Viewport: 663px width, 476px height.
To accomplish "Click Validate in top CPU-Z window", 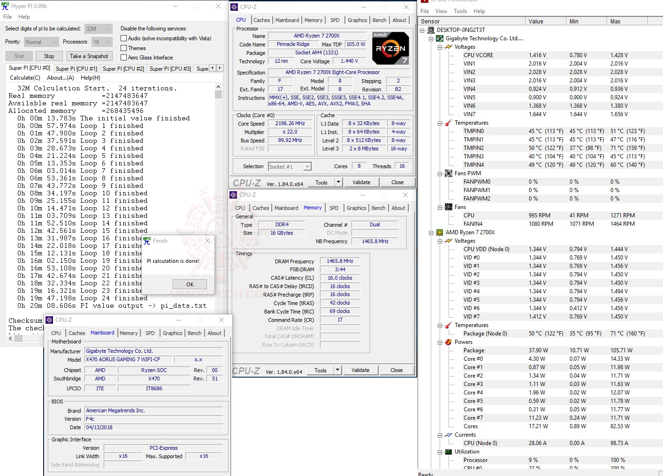I will coord(361,182).
